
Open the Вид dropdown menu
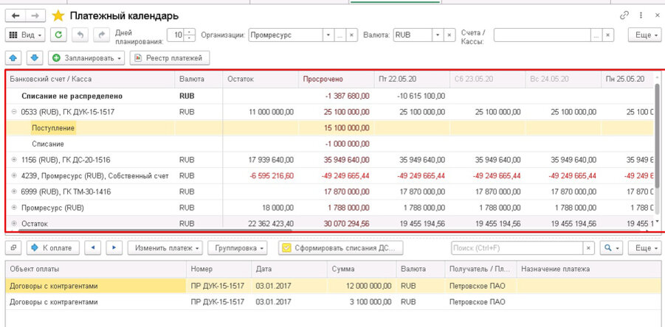24,35
